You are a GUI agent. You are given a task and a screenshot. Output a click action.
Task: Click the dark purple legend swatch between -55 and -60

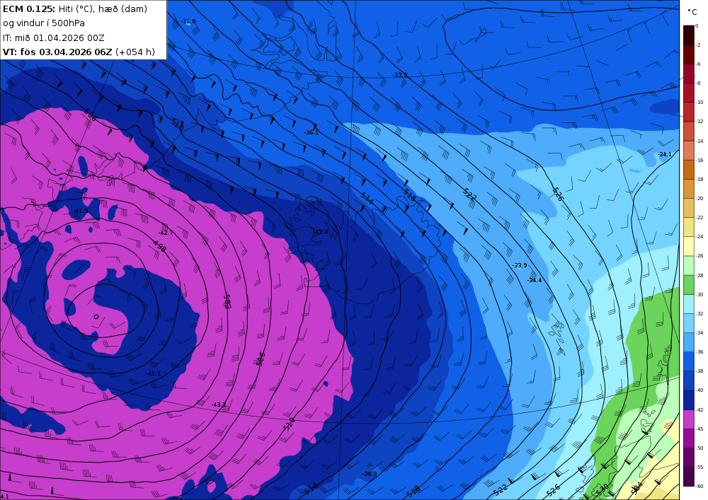click(689, 477)
